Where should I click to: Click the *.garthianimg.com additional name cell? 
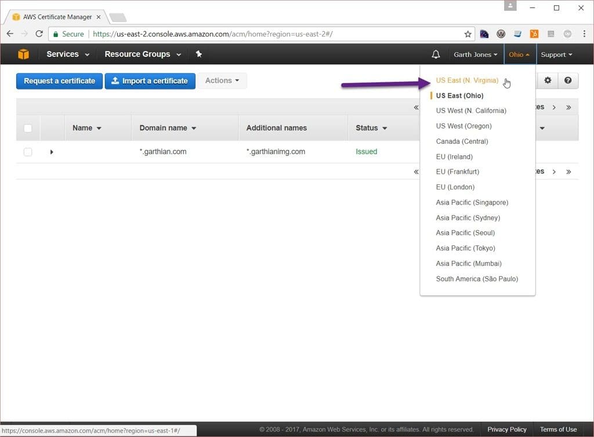tap(276, 152)
